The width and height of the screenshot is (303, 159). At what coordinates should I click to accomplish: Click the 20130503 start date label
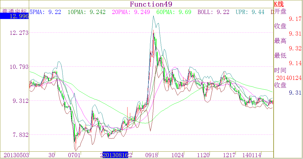click(16, 155)
